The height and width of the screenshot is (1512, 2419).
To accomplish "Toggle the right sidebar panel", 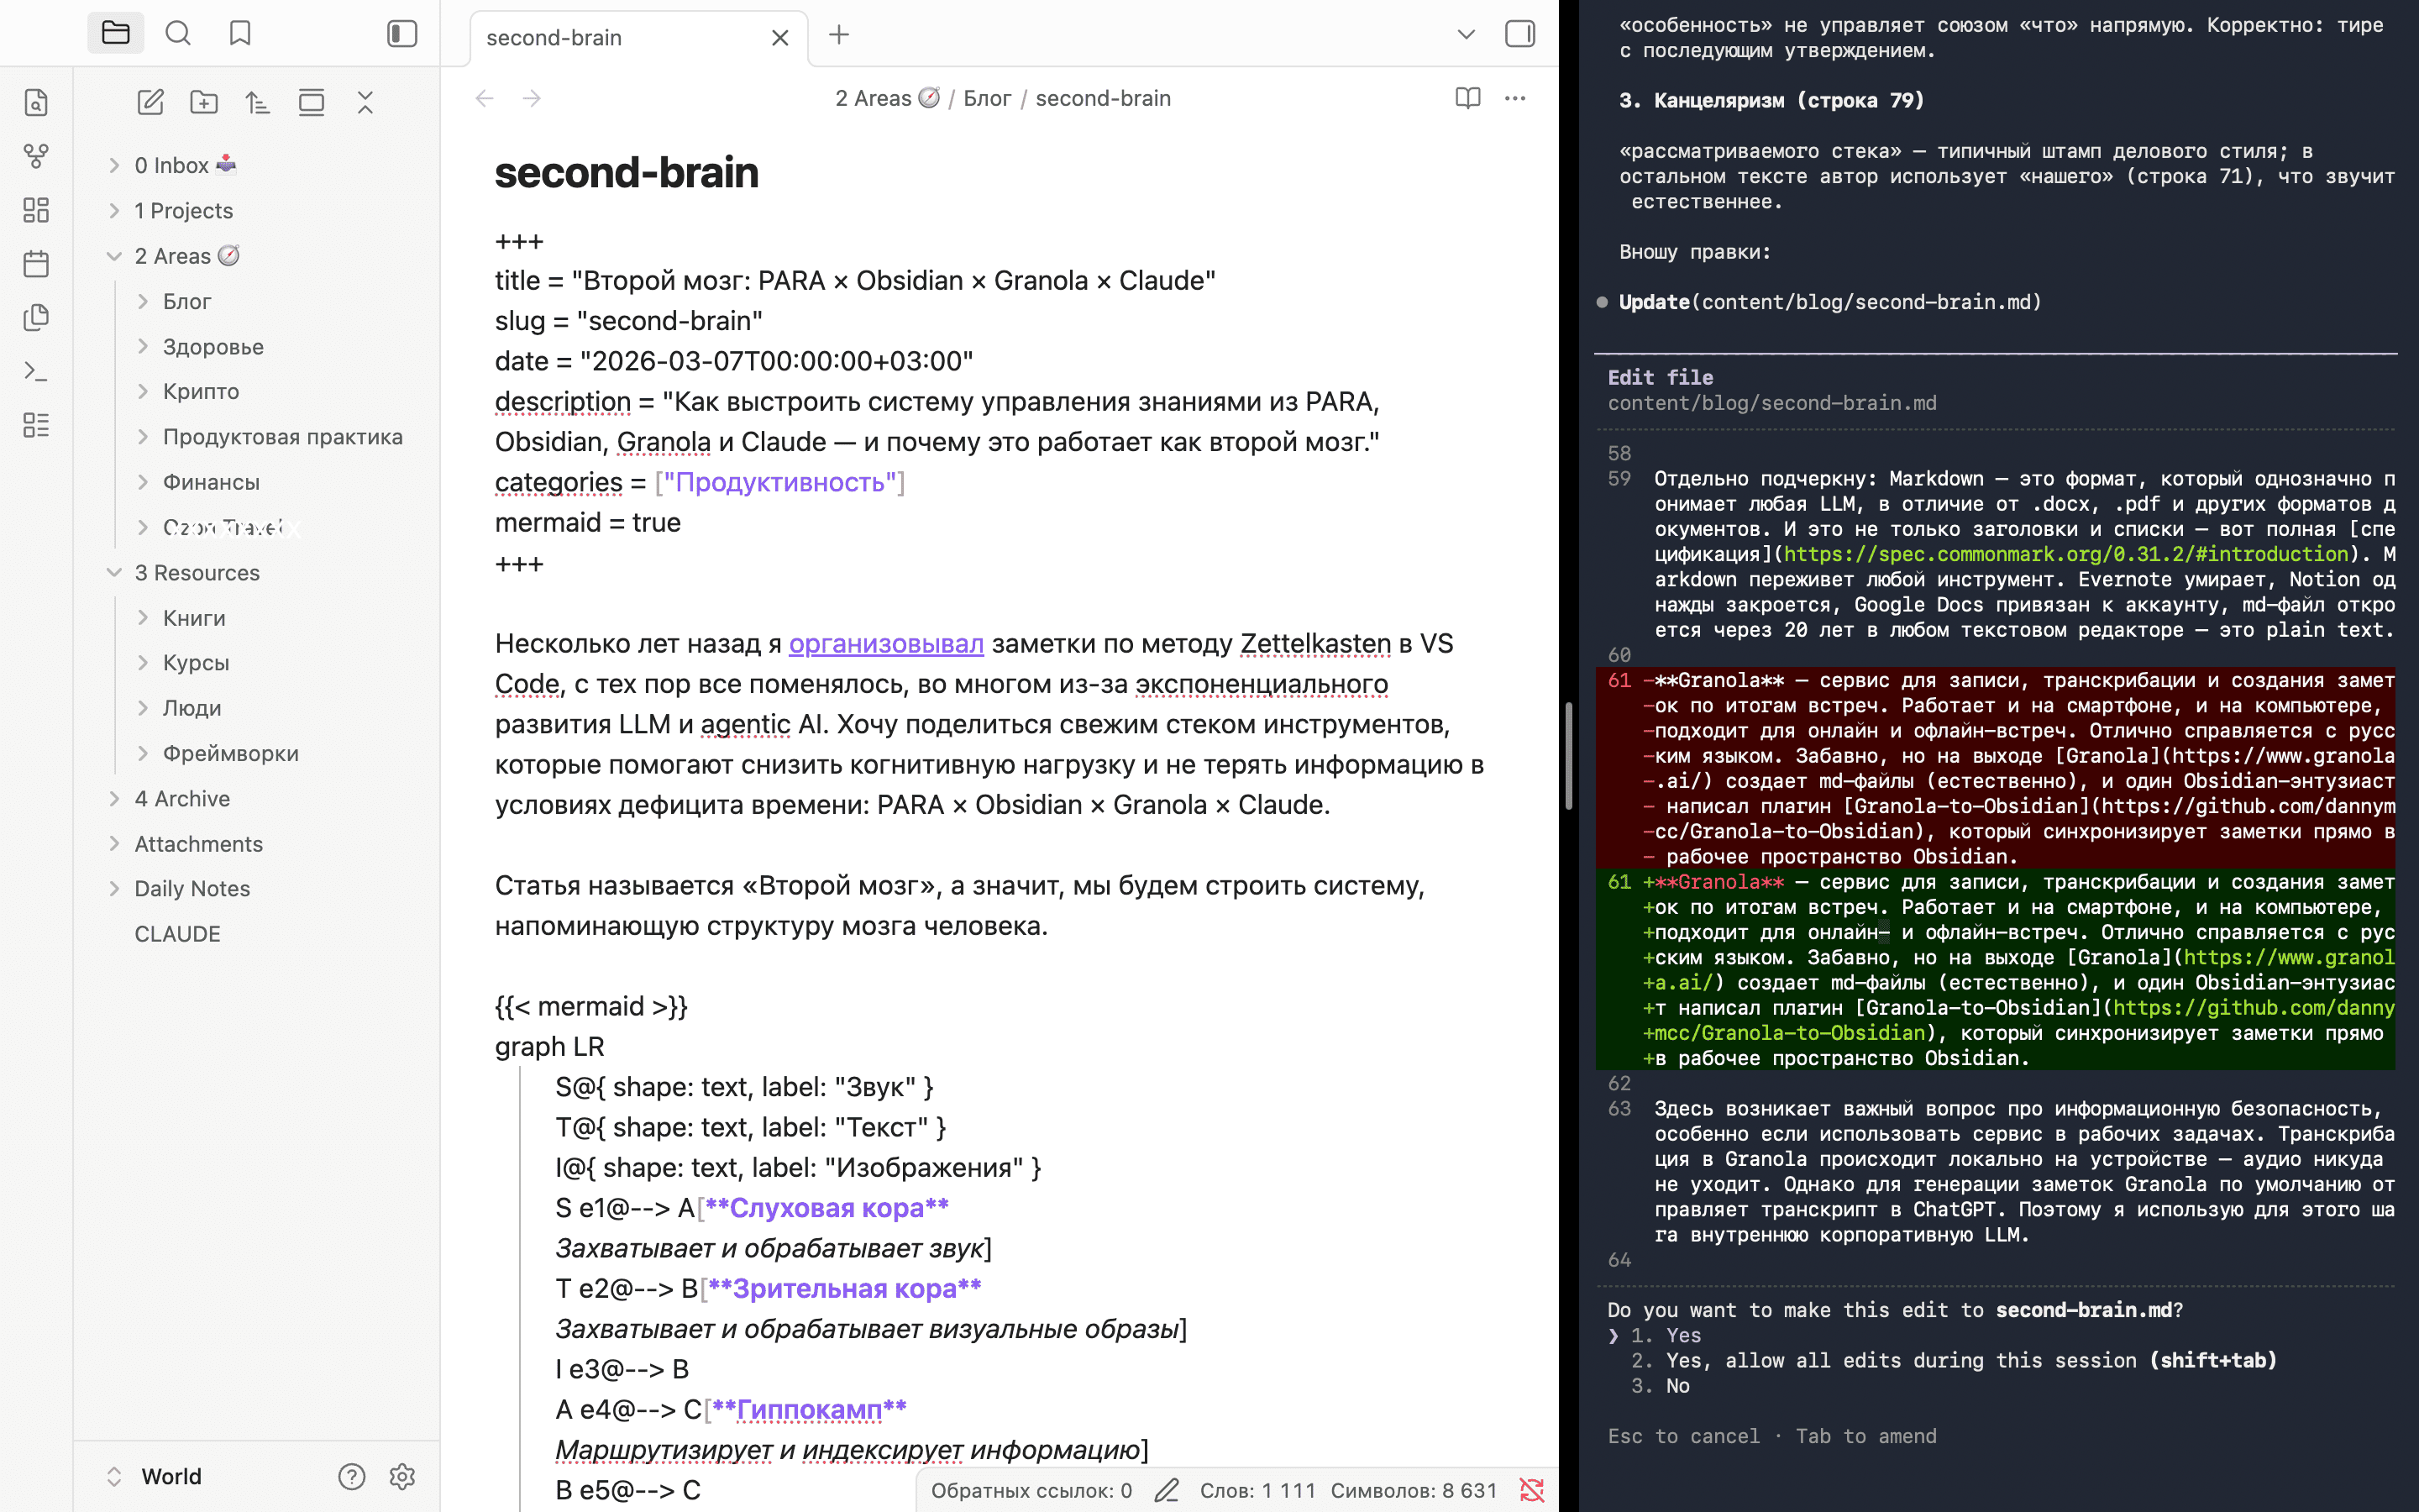I will point(1519,33).
